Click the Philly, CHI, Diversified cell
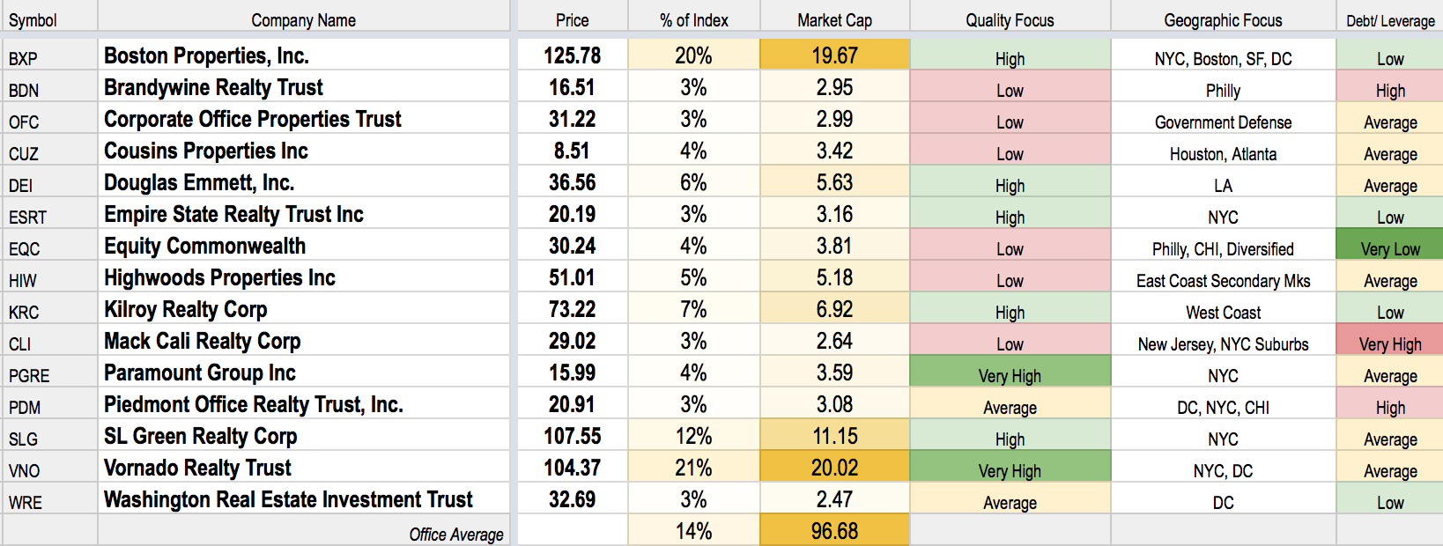This screenshot has height=546, width=1443. pos(1223,245)
